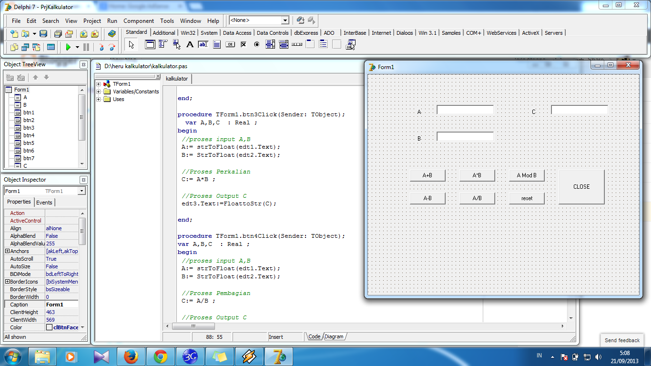This screenshot has width=651, height=366.
Task: Open the Tools menu
Action: pos(167,20)
